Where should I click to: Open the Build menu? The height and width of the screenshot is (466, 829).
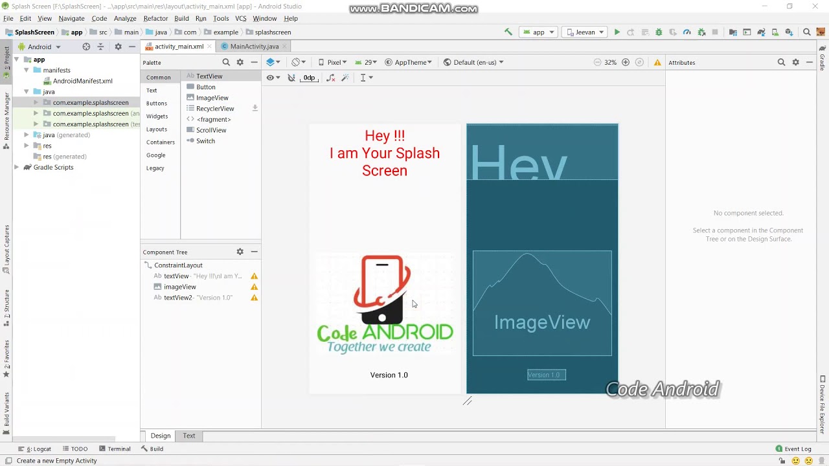[181, 18]
